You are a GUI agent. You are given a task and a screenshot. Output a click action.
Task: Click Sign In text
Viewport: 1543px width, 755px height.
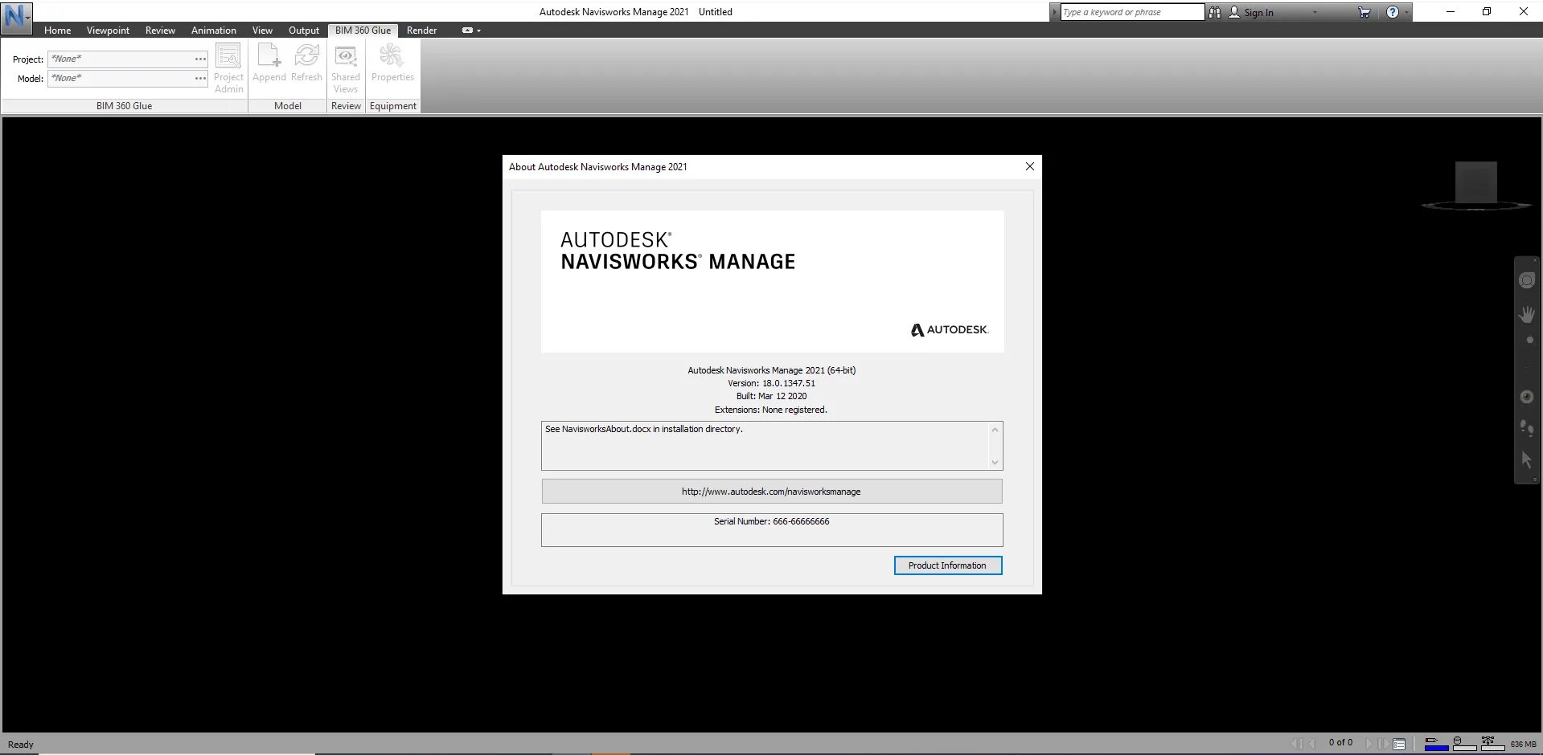(x=1258, y=12)
